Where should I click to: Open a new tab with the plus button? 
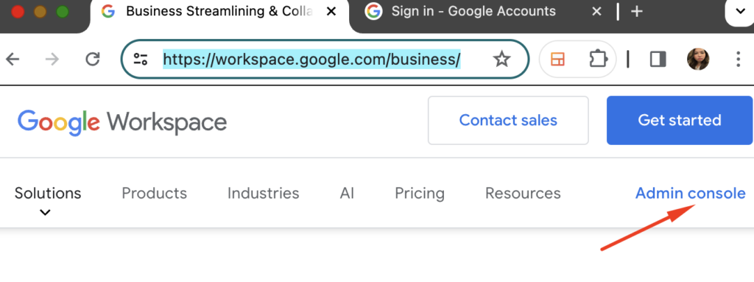coord(637,12)
